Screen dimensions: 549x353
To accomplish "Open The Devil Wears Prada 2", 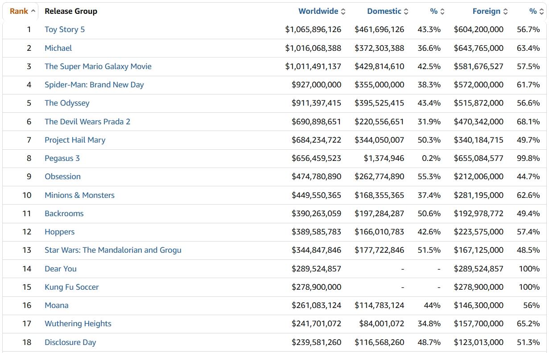I will [87, 122].
